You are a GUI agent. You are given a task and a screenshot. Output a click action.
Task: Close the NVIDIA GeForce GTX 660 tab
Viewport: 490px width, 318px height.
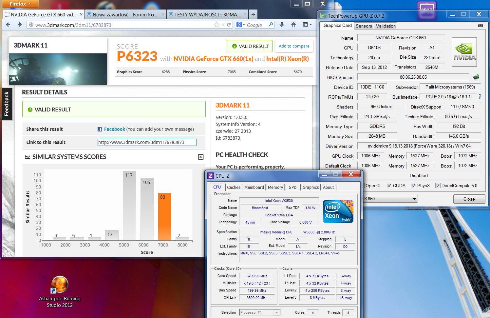[81, 14]
